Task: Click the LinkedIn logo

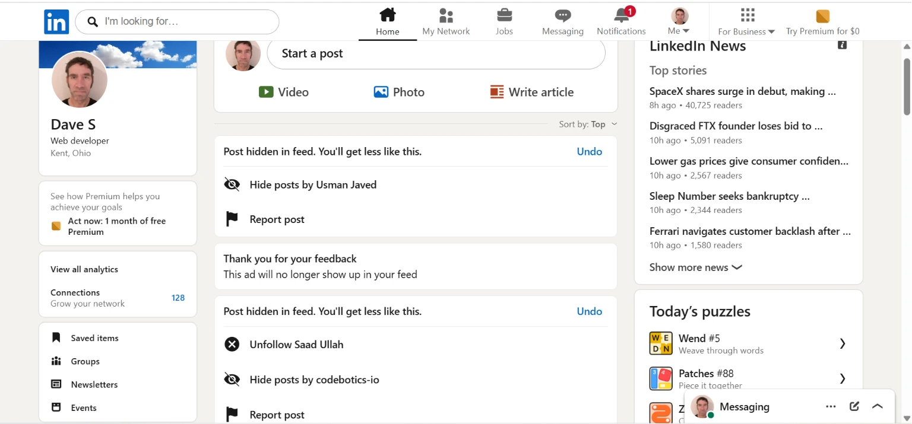Action: [x=56, y=22]
